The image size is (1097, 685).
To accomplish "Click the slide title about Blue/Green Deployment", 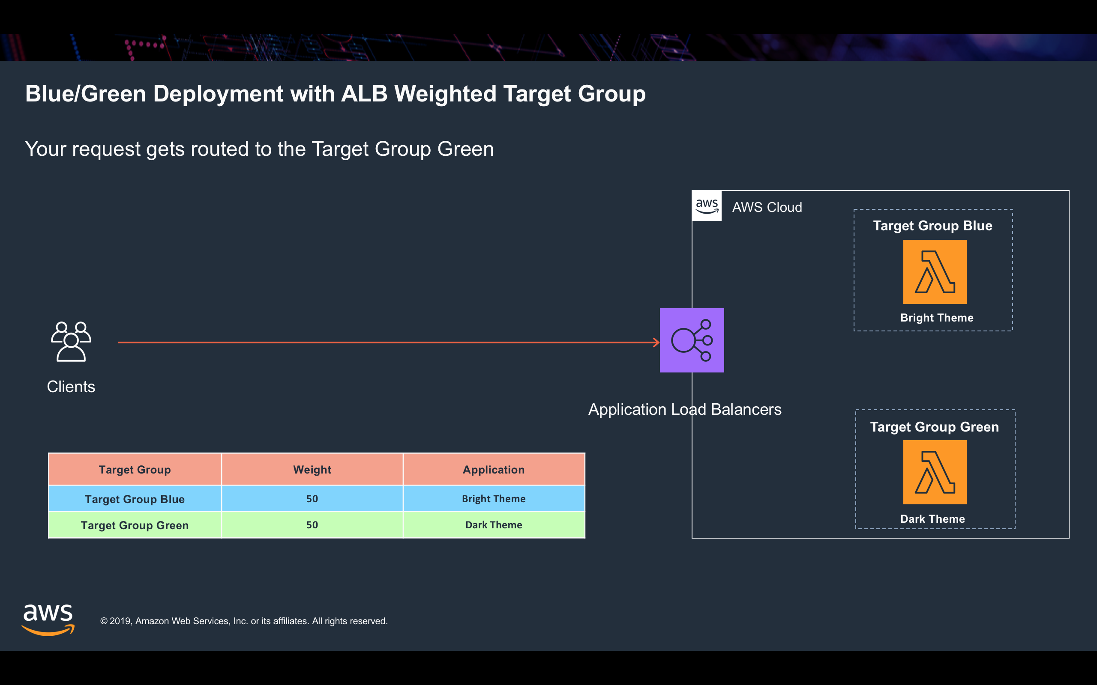I will click(x=335, y=94).
